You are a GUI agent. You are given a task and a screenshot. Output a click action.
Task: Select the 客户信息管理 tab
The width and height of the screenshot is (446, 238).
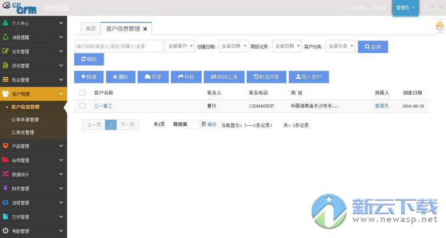click(x=123, y=29)
